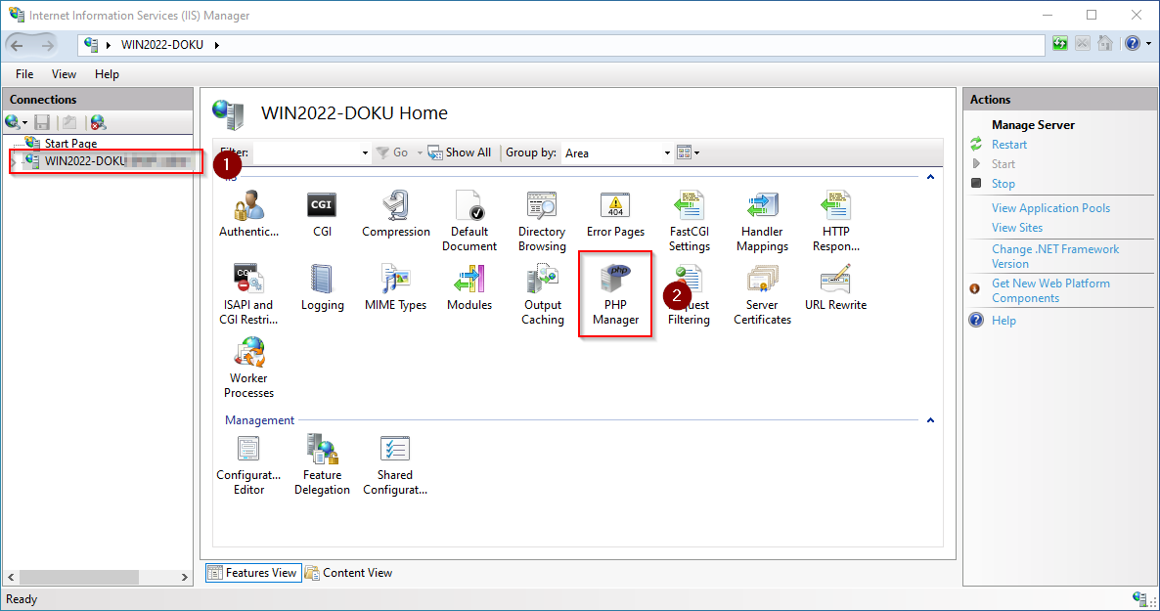Click the home icon near address bar
Image resolution: width=1160 pixels, height=611 pixels.
point(1105,44)
